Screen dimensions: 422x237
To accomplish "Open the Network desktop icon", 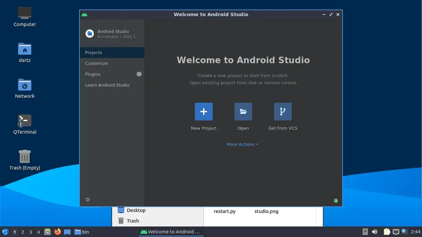I will [25, 85].
